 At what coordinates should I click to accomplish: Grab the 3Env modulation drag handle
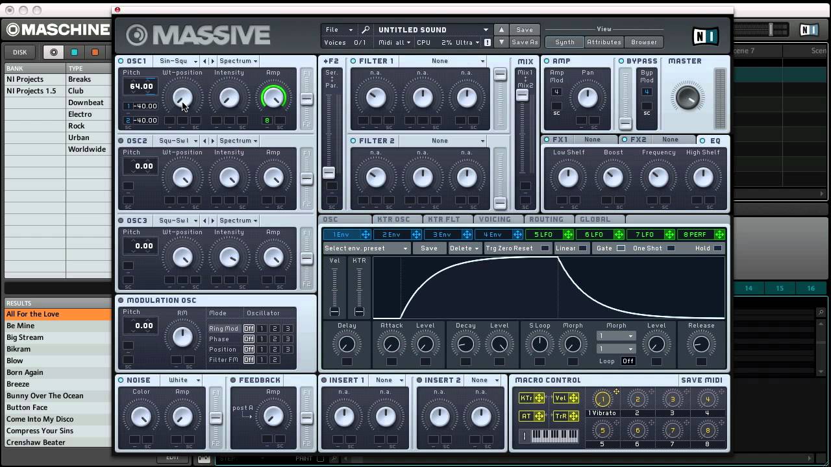[x=467, y=235]
